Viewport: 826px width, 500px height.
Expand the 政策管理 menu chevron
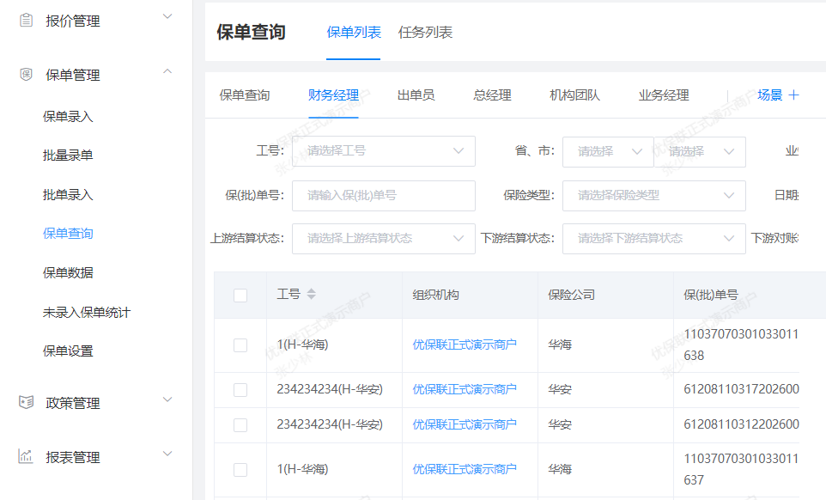tap(167, 399)
